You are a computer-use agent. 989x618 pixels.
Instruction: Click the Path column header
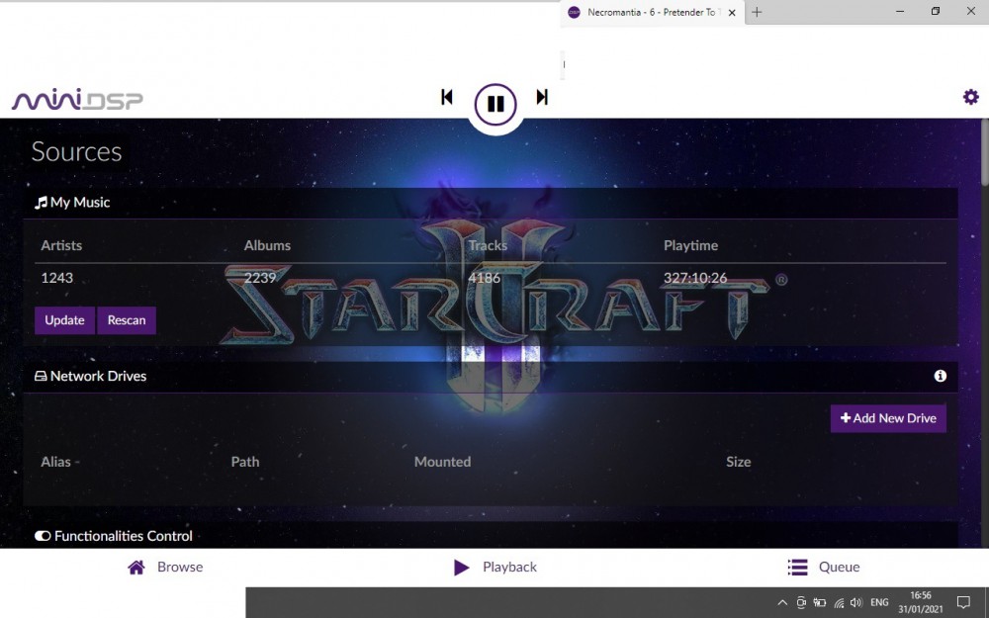point(244,462)
